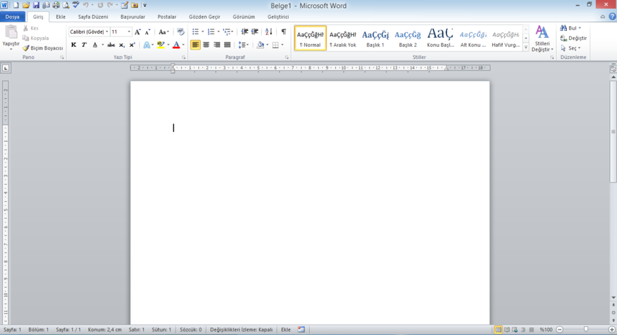This screenshot has height=335, width=617.
Task: Click the zoom slider handle
Action: pos(586,330)
